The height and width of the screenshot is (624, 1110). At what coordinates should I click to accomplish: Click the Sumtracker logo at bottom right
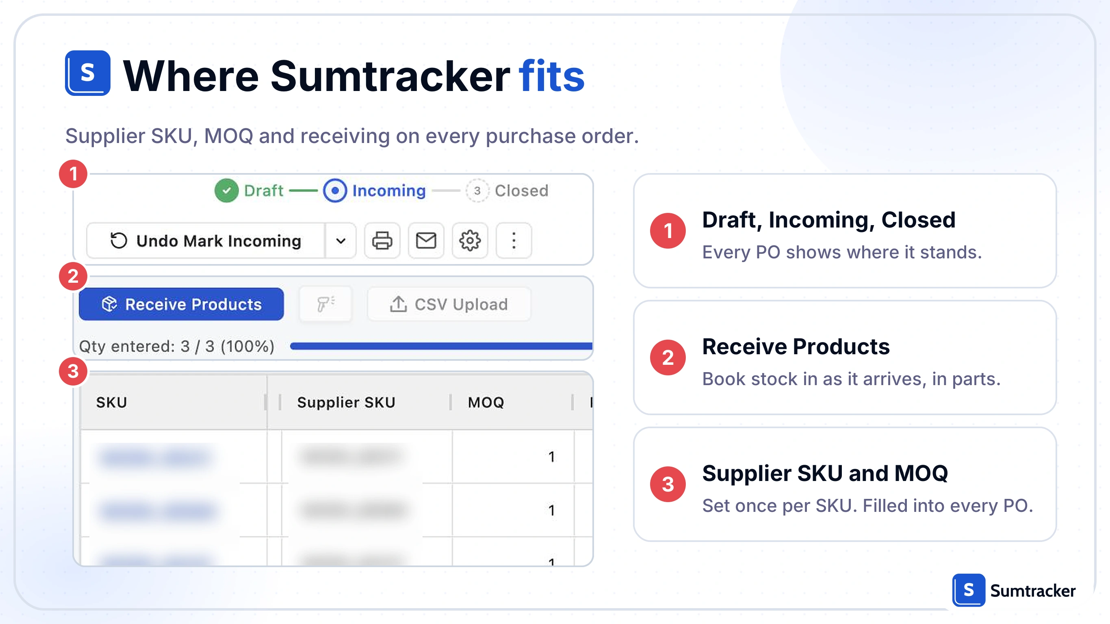tap(1014, 590)
